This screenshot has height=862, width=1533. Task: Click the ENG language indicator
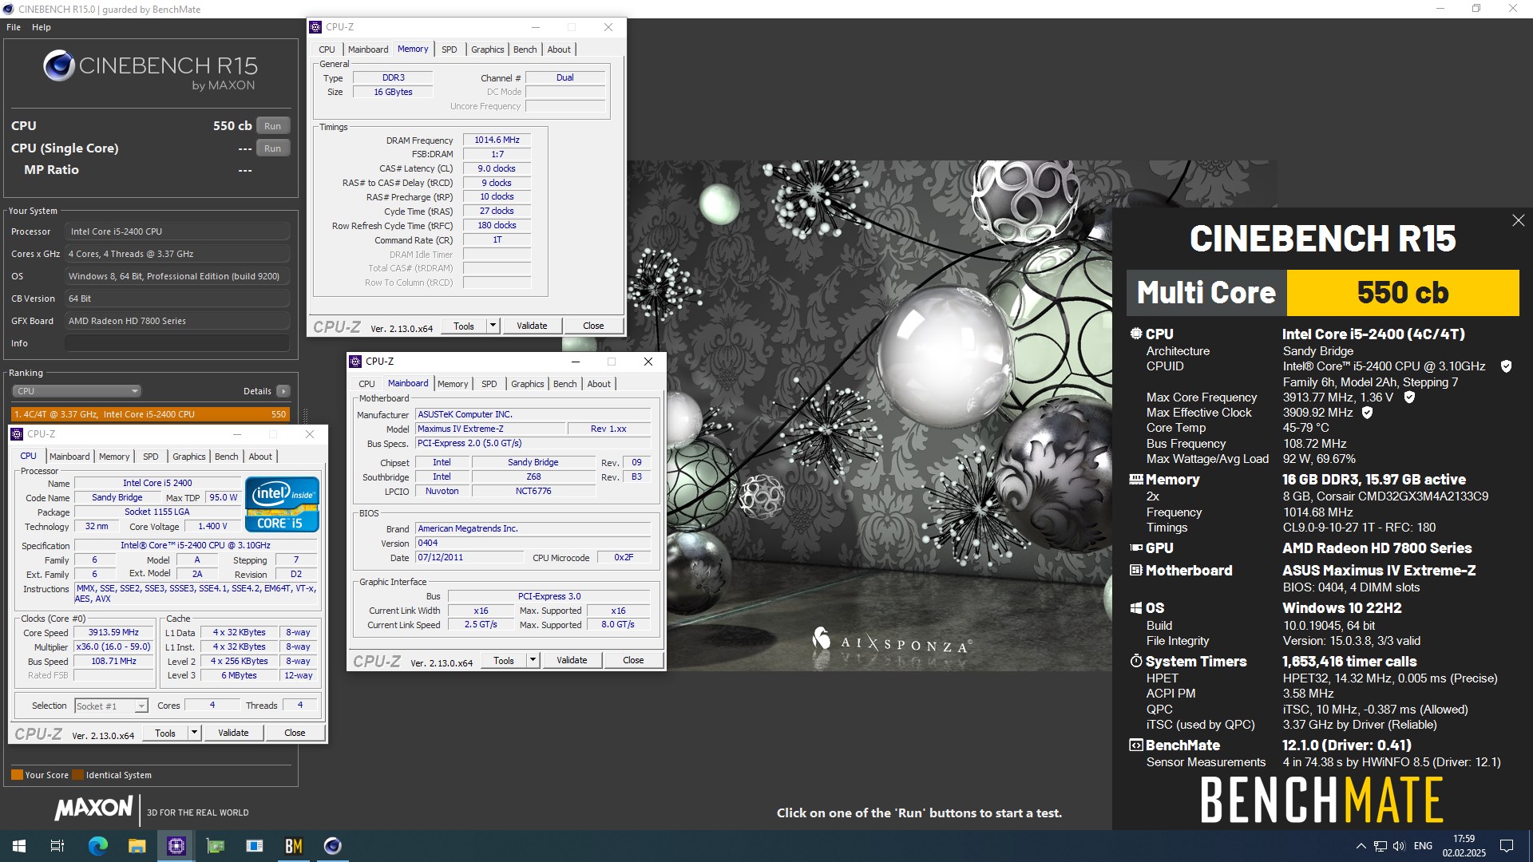pos(1423,846)
